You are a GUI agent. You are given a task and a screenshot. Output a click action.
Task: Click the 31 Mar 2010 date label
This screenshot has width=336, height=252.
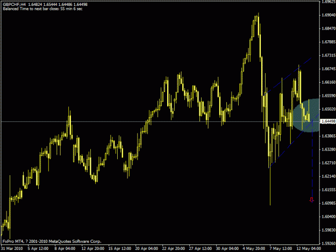tap(12, 249)
